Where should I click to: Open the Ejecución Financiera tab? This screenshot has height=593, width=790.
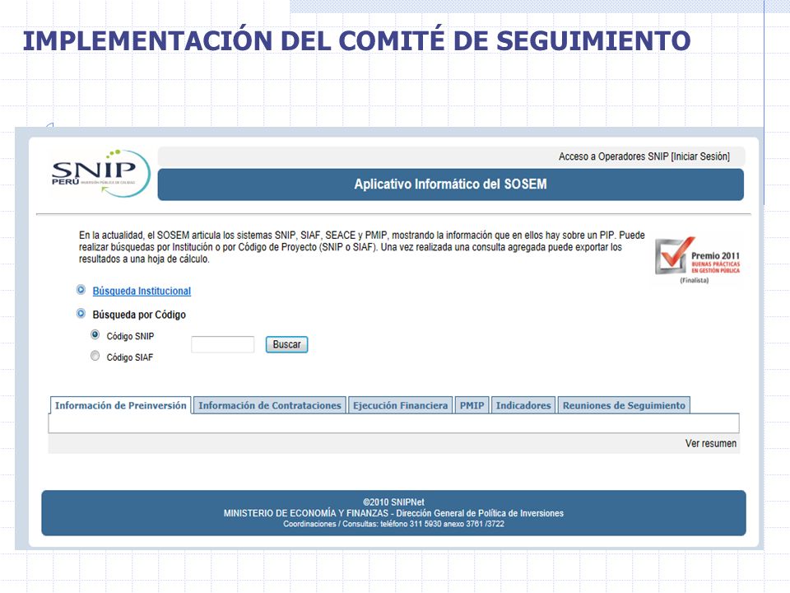pos(400,405)
